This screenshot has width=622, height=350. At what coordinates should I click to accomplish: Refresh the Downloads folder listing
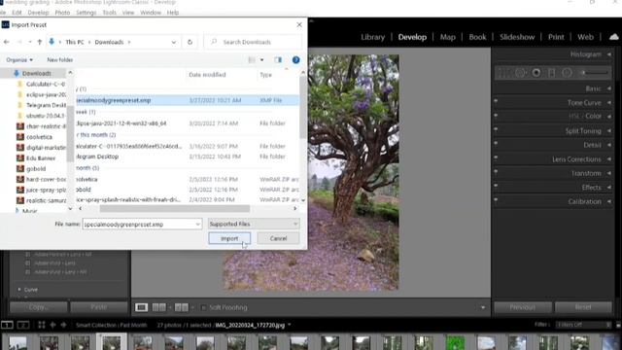tap(190, 42)
